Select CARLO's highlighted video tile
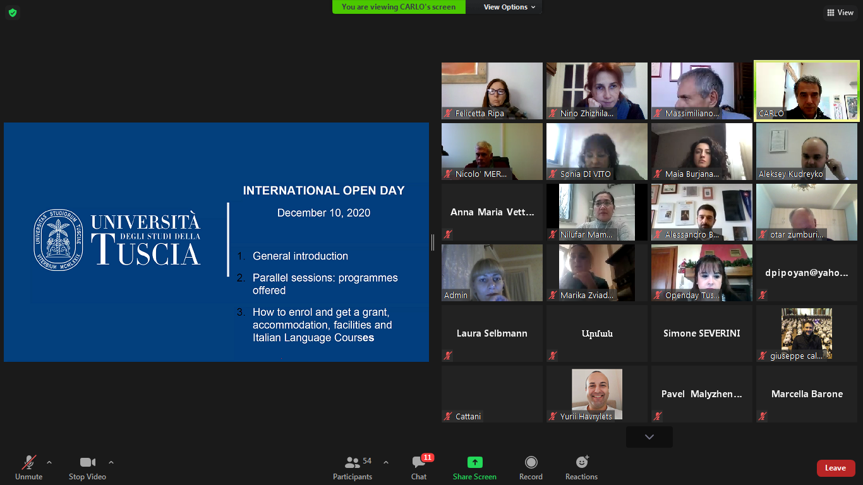This screenshot has width=863, height=485. coord(807,91)
